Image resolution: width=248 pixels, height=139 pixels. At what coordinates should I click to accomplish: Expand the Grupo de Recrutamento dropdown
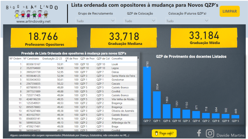pyautogui.click(x=95, y=21)
